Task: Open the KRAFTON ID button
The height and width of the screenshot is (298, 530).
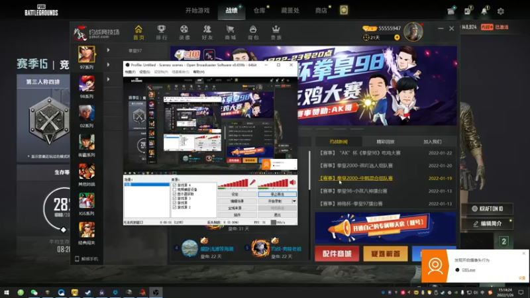Action: click(488, 209)
